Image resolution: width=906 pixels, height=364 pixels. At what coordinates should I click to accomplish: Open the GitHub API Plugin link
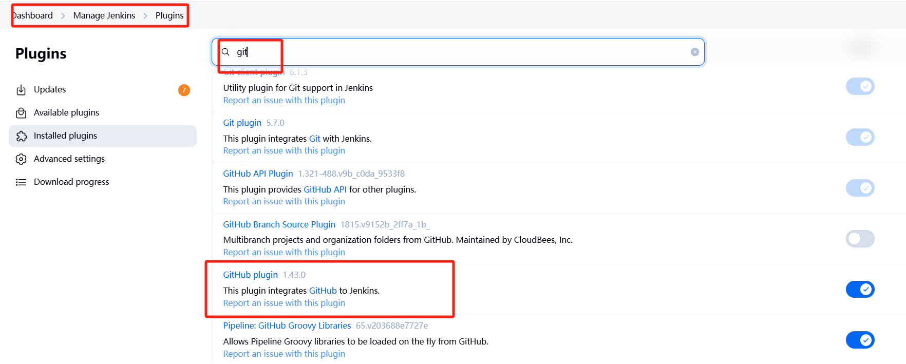[x=258, y=174]
